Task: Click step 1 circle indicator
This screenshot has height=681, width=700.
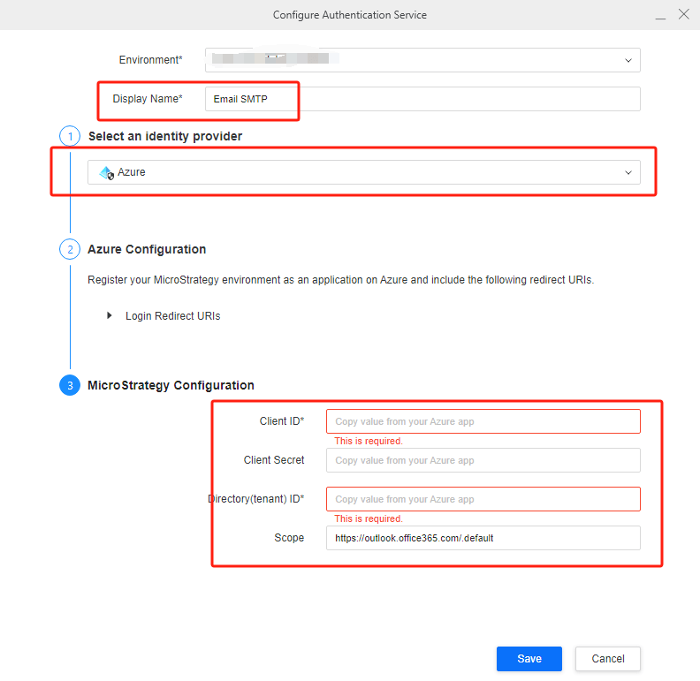Action: click(x=70, y=136)
